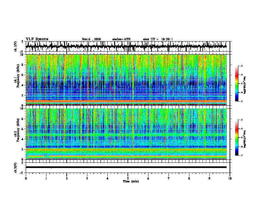Click the "-7" tick on ch.1 colorbar
Screen dimensions: 259x200
241,101
